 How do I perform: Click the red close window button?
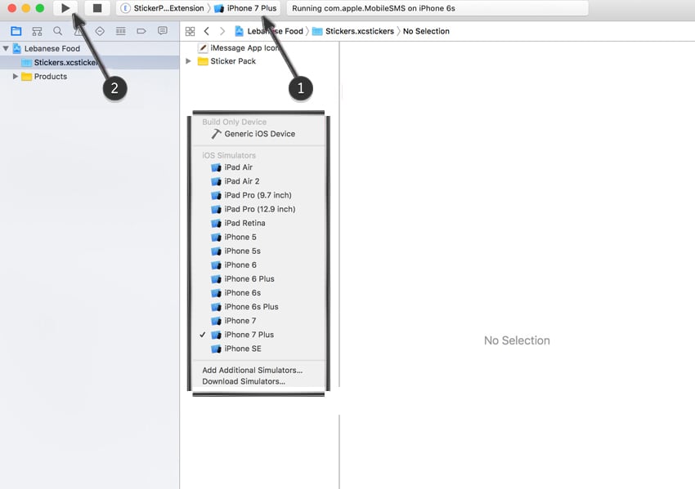click(x=12, y=8)
